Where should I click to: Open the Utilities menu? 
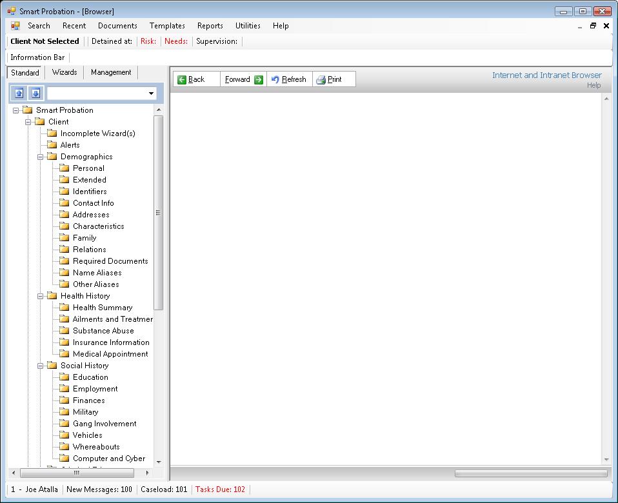tap(248, 26)
